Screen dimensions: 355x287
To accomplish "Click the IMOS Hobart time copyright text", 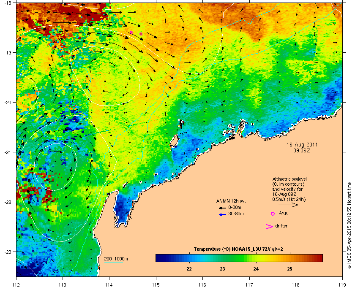I will coord(349,225).
